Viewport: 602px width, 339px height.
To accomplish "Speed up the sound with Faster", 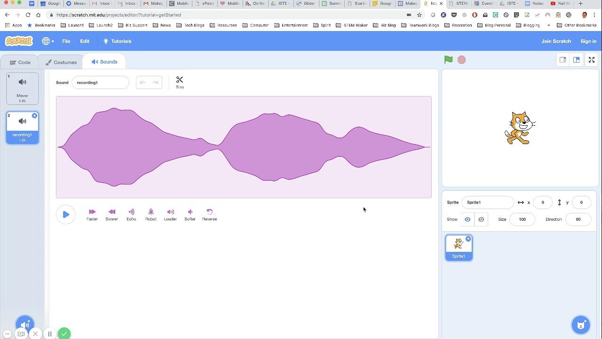I will click(92, 214).
